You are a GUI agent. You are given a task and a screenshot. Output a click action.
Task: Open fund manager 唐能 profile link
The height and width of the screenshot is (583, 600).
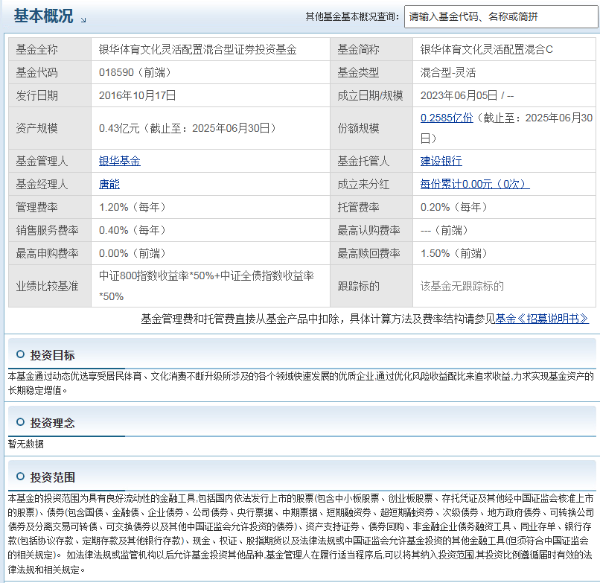click(109, 184)
